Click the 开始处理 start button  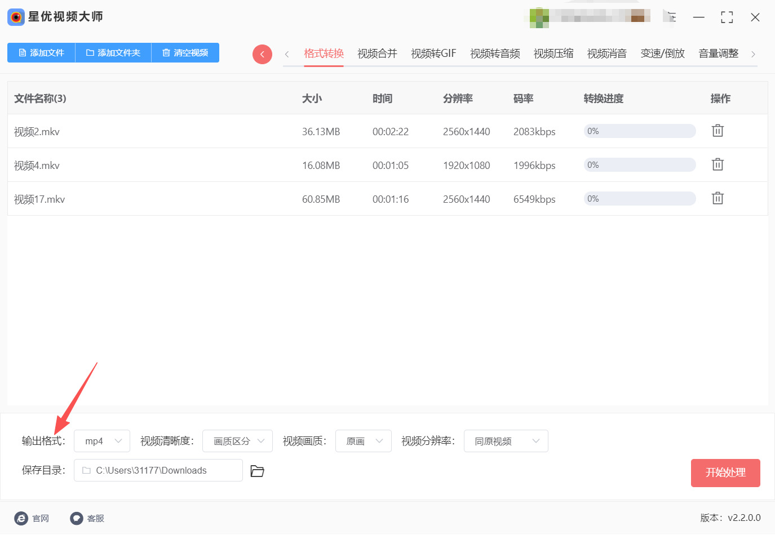point(725,472)
